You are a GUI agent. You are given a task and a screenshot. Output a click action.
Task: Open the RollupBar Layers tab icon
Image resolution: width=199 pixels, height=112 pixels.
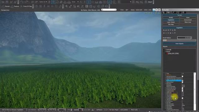184,12
